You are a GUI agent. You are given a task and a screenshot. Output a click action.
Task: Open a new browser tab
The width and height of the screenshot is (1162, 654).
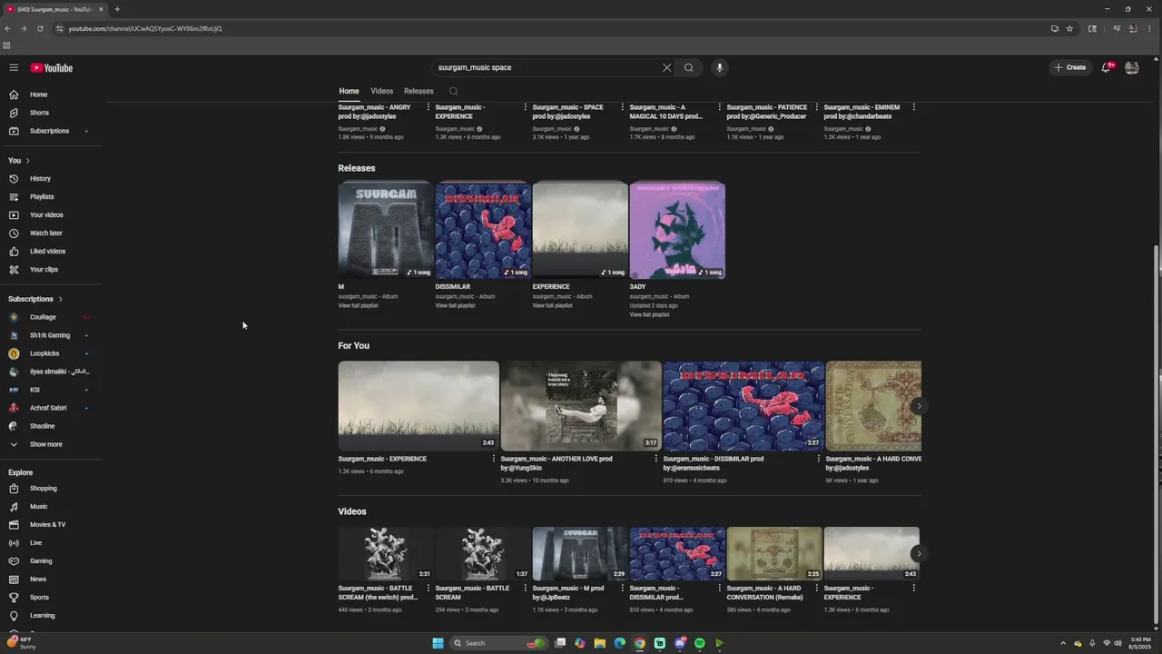[x=117, y=9]
